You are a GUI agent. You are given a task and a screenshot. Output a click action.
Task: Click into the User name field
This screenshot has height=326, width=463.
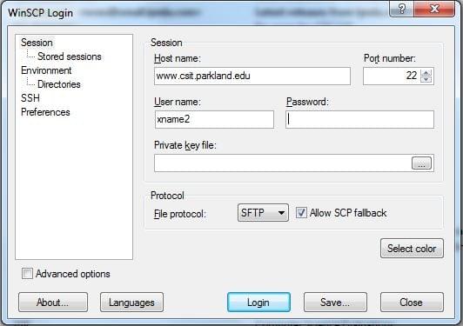point(214,119)
